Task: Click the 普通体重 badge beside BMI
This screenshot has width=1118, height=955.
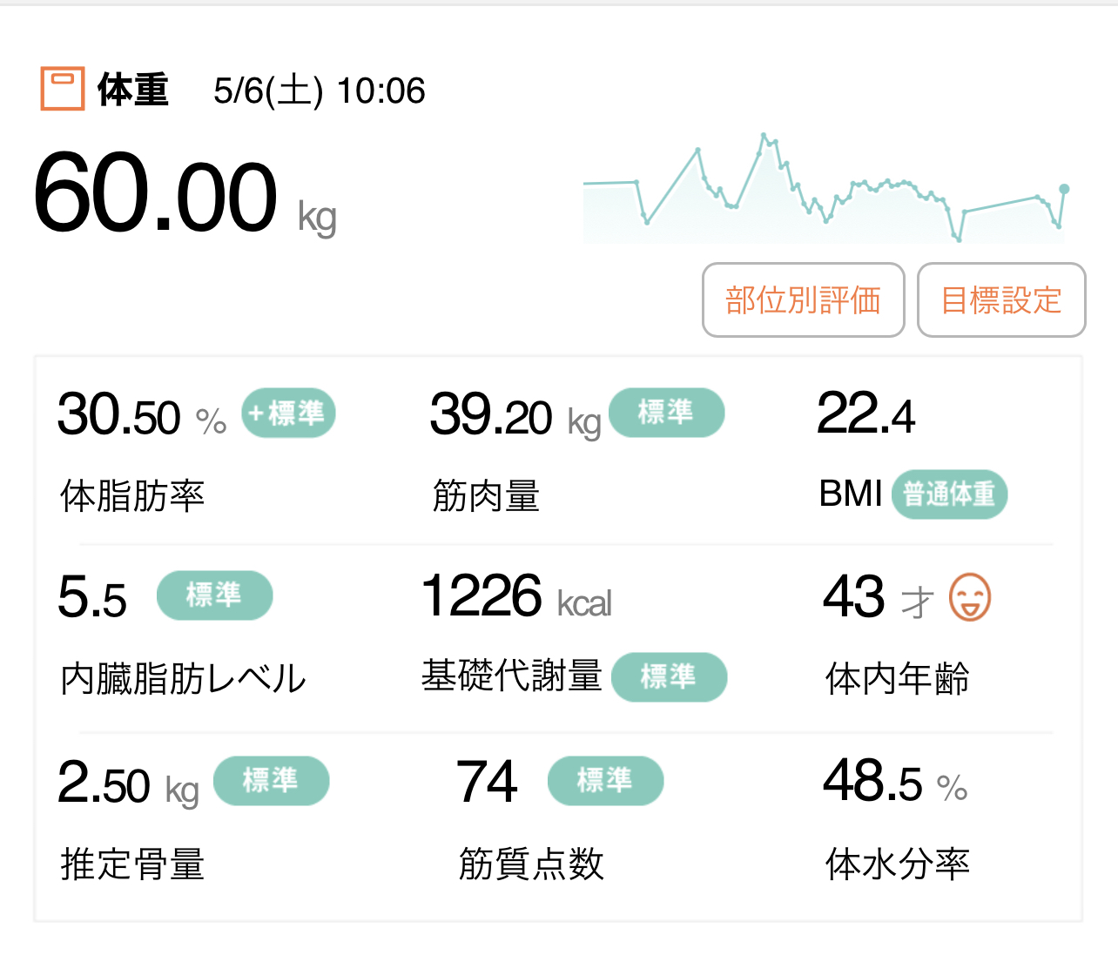Action: (949, 494)
